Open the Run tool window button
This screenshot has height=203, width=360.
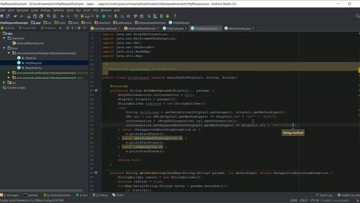[82, 195]
